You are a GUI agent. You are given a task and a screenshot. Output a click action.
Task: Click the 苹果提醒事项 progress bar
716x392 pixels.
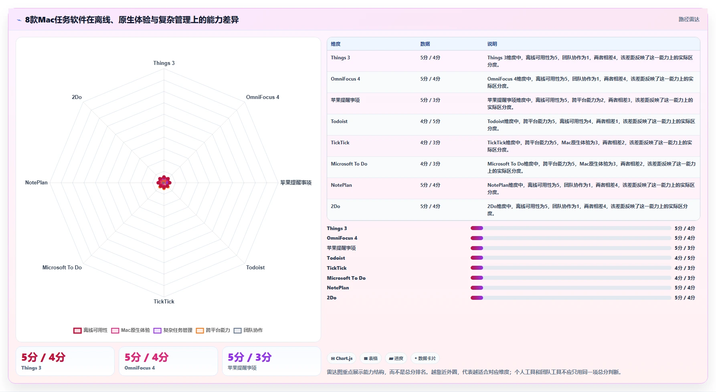coord(571,248)
